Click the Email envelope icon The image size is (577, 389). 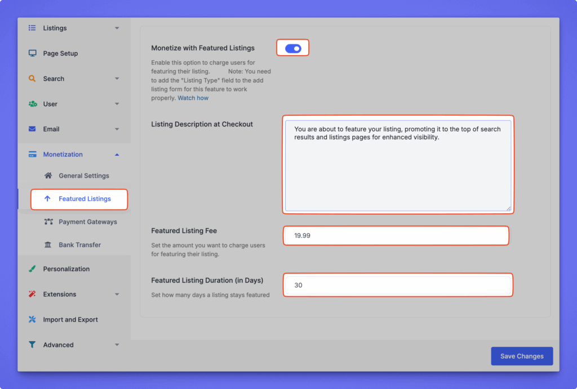click(32, 129)
